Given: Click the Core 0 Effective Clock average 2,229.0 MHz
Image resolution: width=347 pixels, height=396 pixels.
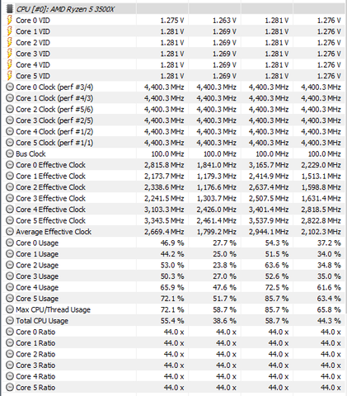Looking at the screenshot, I should click(x=321, y=165).
